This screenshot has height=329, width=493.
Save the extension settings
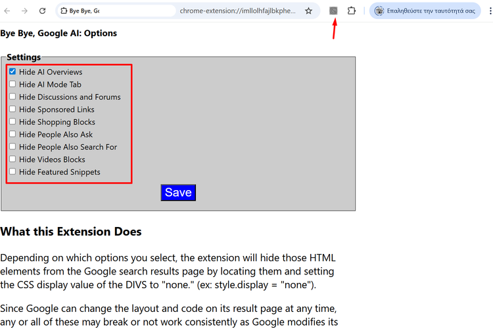click(x=178, y=193)
